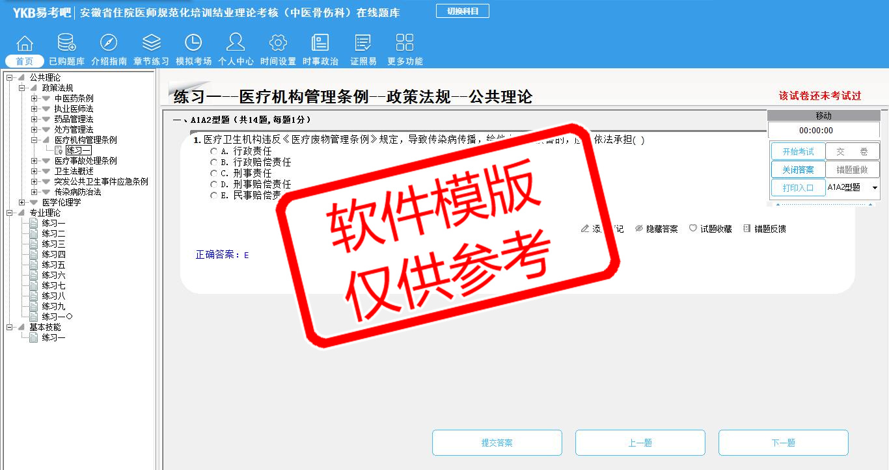Click the 提交答案 button
889x470 pixels.
[x=497, y=443]
